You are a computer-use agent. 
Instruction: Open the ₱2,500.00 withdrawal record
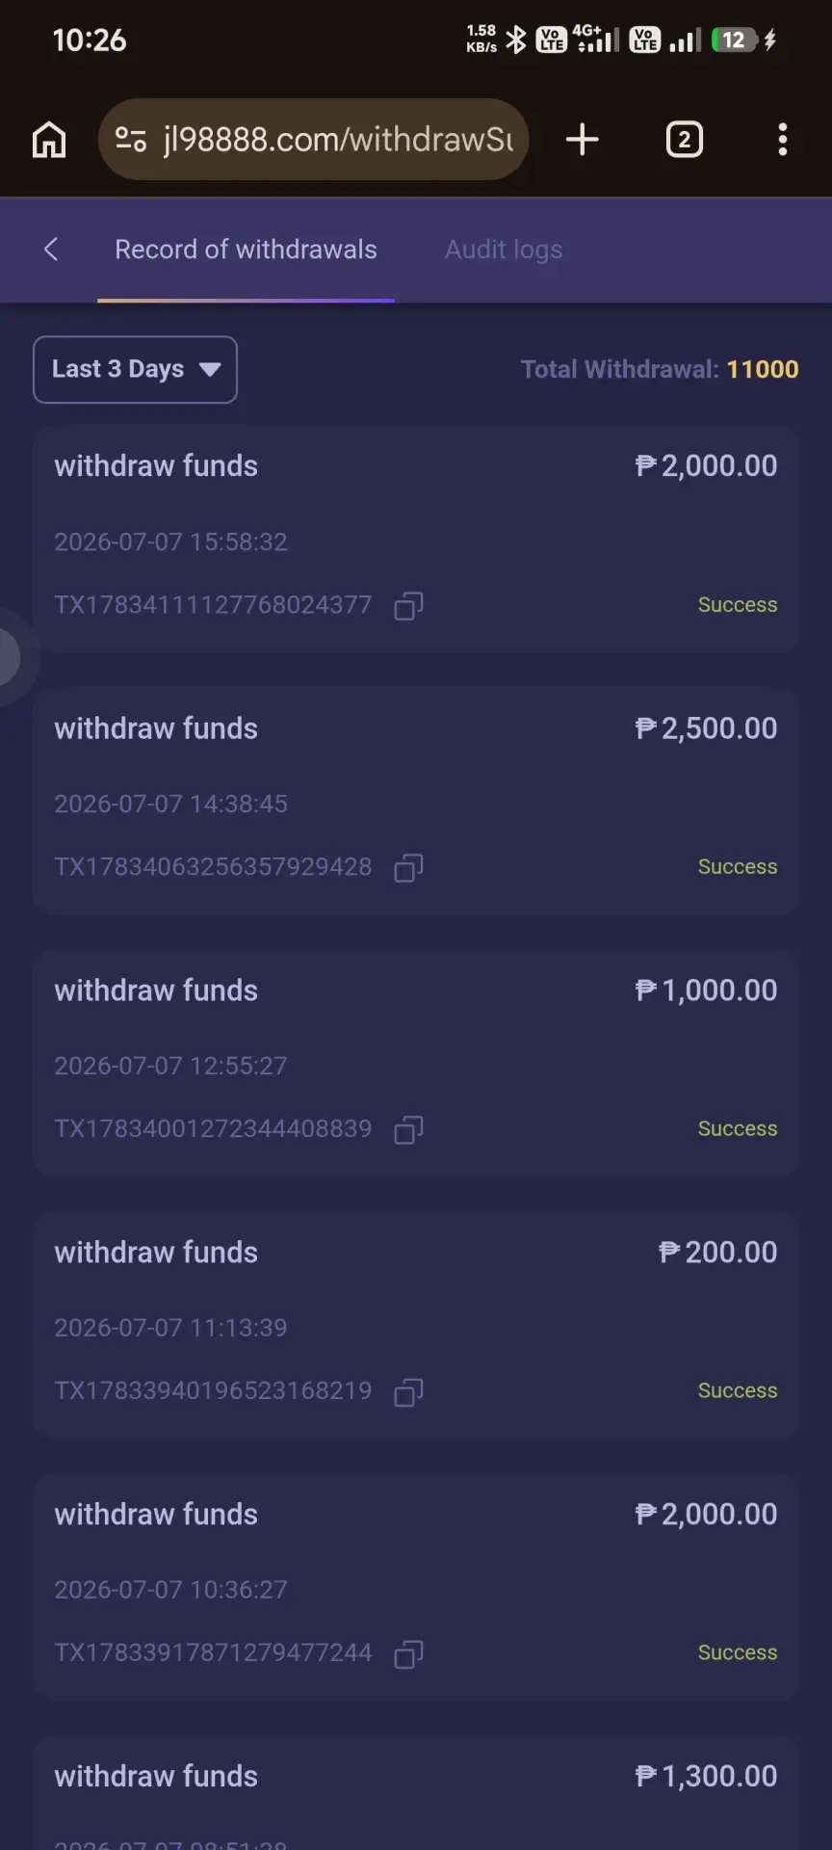(416, 801)
